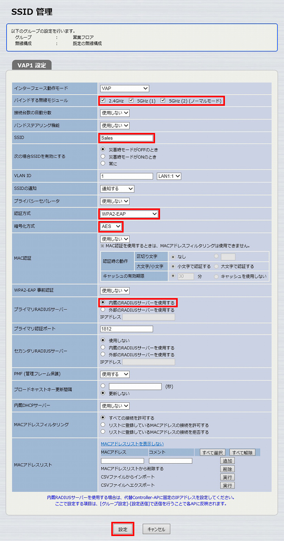Click MACアドレスリストを表示しない link
Screen dimensions: 284x541
pyautogui.click(x=132, y=444)
